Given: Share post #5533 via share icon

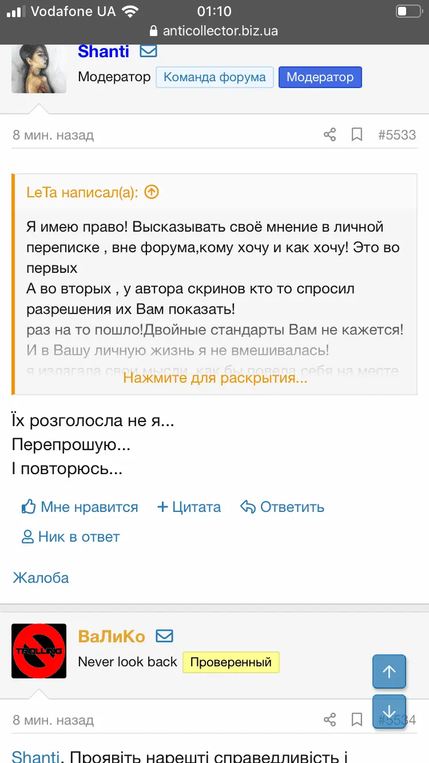Looking at the screenshot, I should (x=329, y=135).
